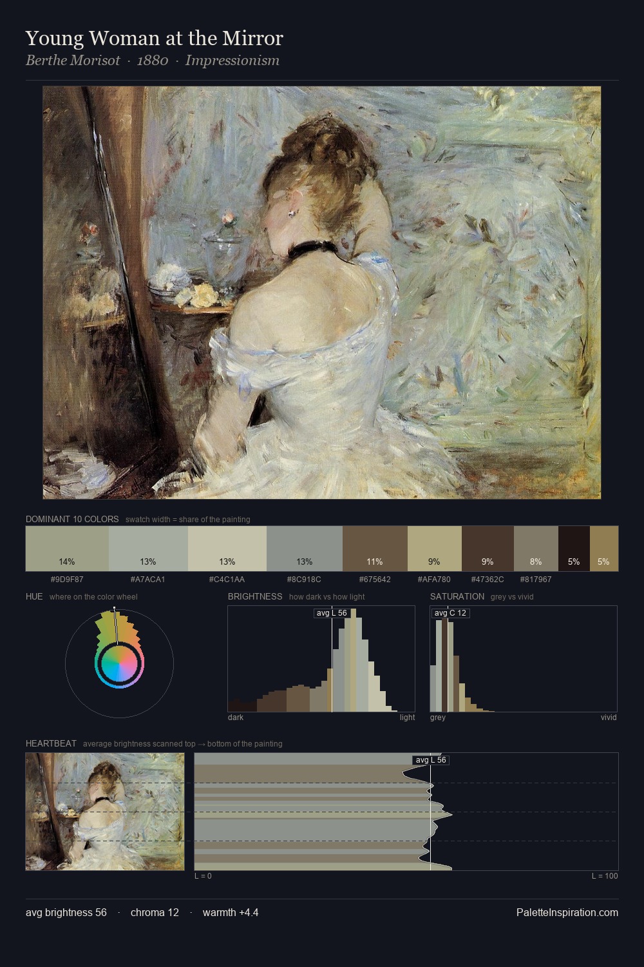
Task: Click the 'DOMINANT 10 COLORS' heading
Action: point(72,519)
